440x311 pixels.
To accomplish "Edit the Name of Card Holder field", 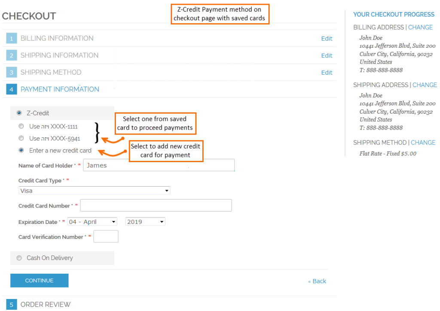I will pyautogui.click(x=159, y=165).
